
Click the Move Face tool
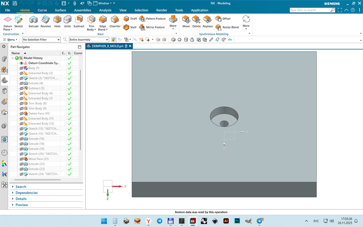click(x=186, y=22)
